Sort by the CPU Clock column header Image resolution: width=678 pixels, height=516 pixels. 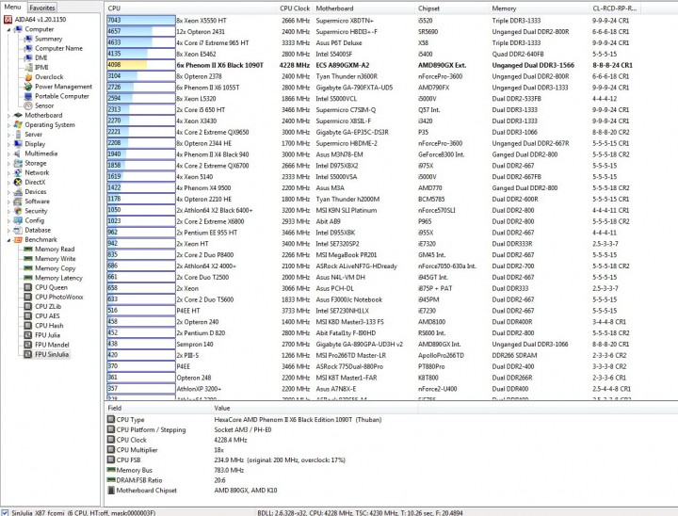pyautogui.click(x=295, y=8)
